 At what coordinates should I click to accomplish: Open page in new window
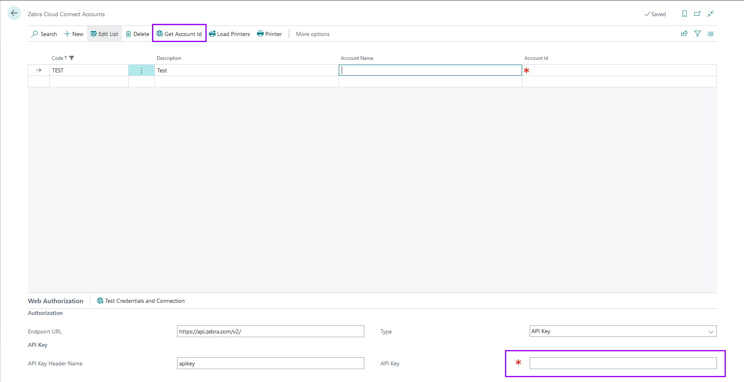pos(697,14)
